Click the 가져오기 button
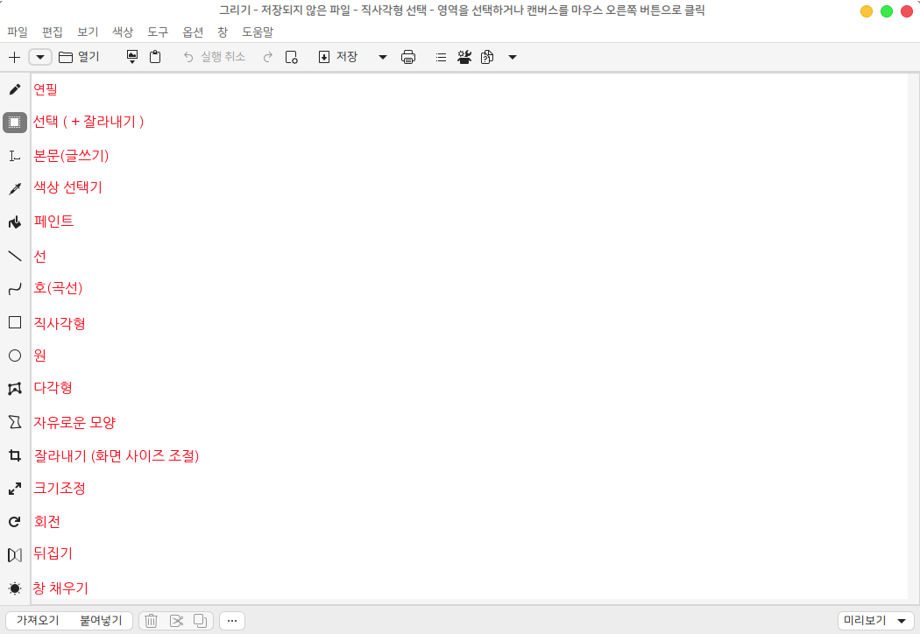 click(x=38, y=621)
